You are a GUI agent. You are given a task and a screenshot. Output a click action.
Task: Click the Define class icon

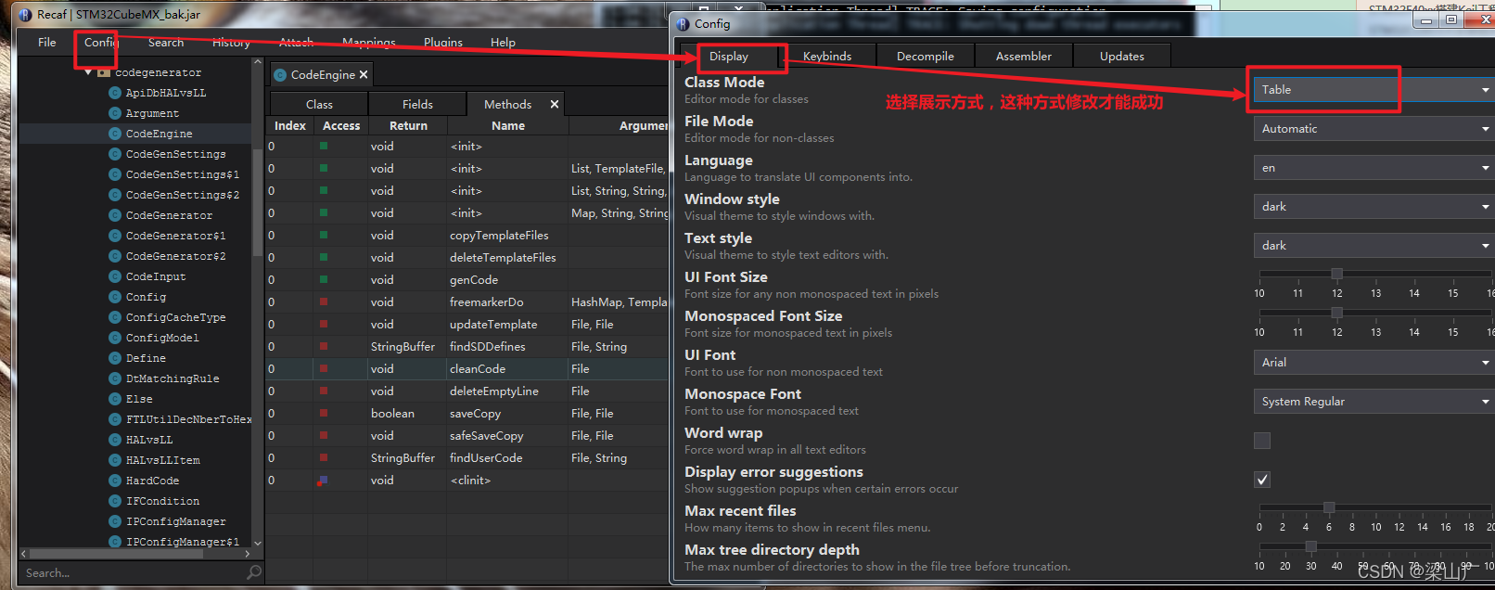(x=115, y=358)
